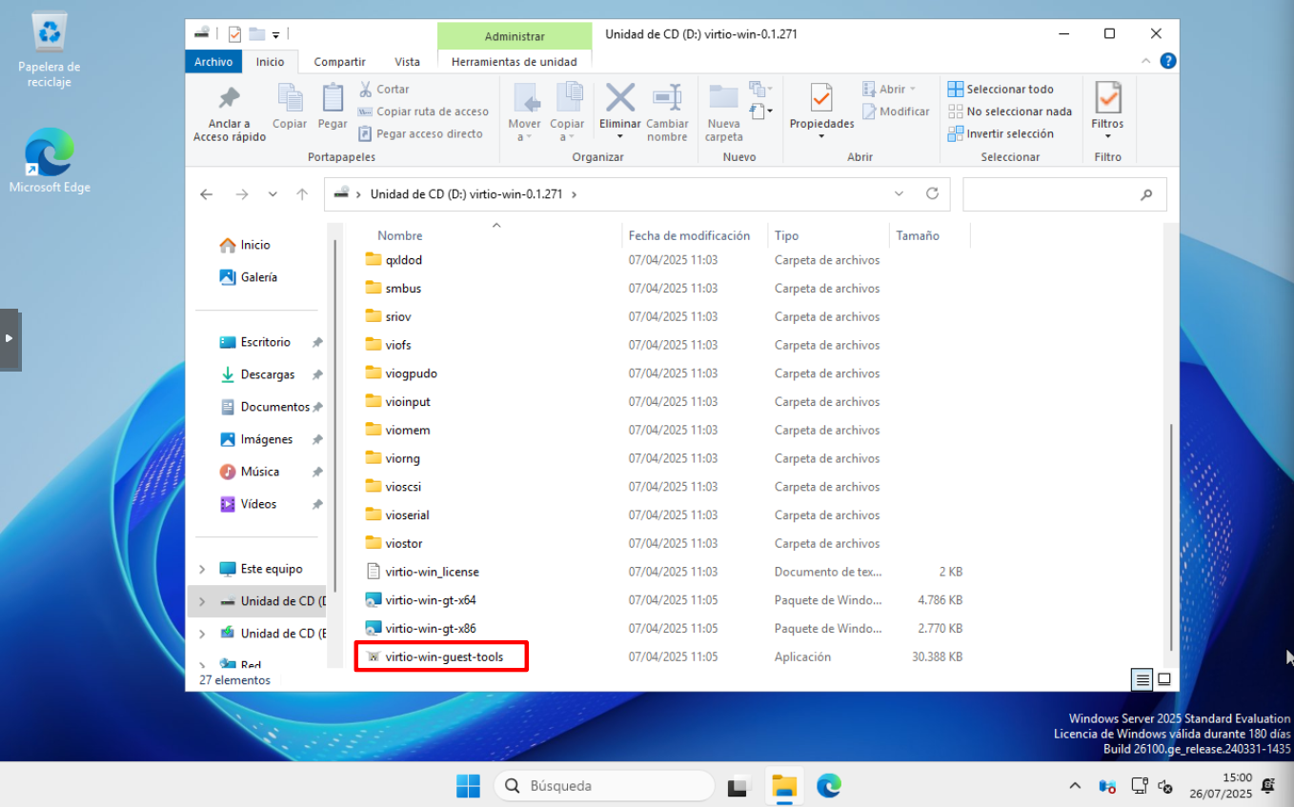The image size is (1294, 807).
Task: Click Seleccionar todo button
Action: point(1009,90)
